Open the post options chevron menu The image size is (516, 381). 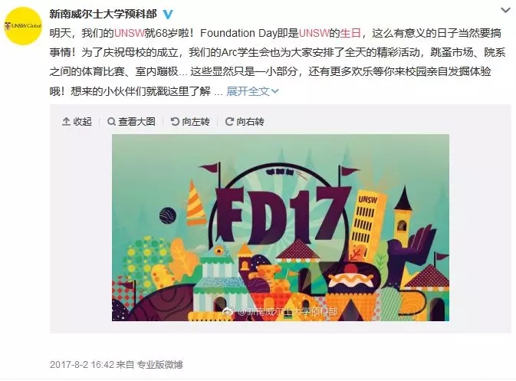tap(505, 11)
